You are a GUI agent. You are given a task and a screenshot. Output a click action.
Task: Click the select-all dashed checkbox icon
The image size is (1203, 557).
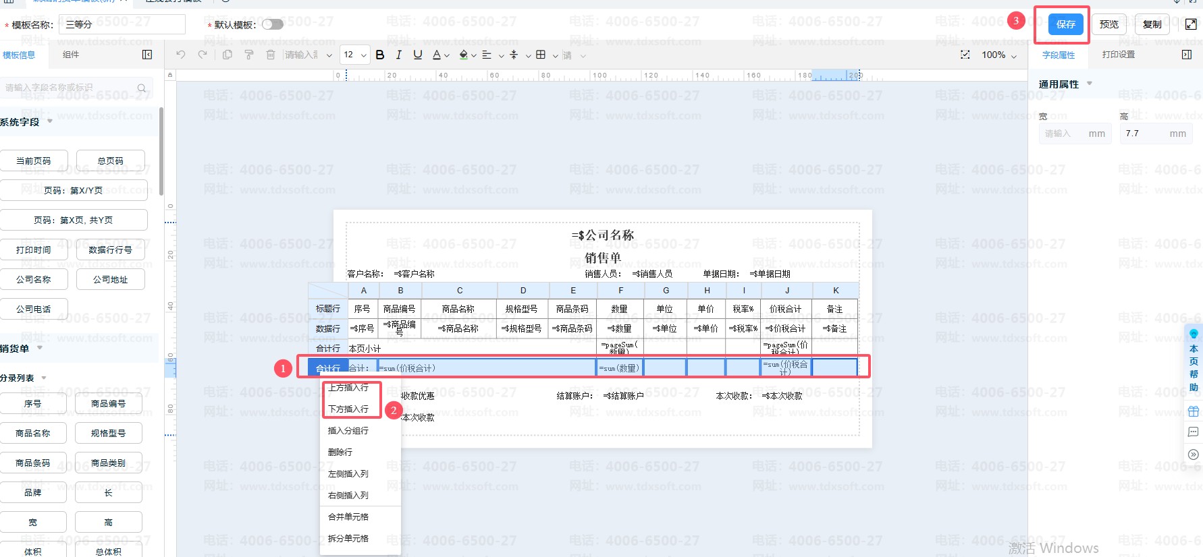click(x=965, y=55)
